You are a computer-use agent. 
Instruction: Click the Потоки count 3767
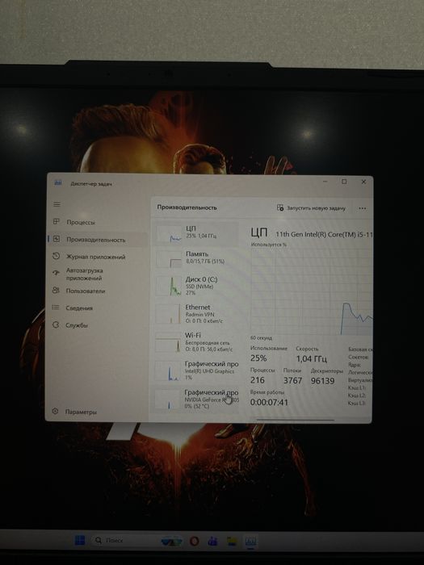click(x=292, y=380)
